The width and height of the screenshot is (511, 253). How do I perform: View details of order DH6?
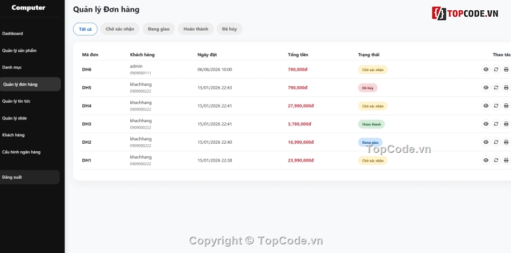[x=486, y=69]
